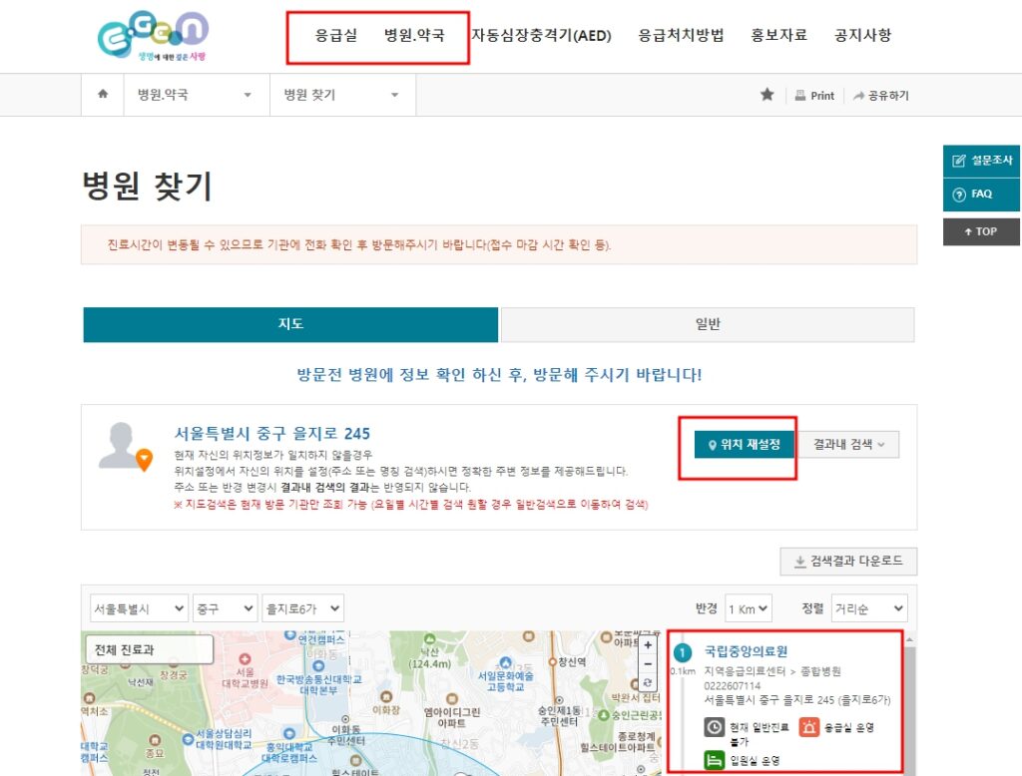Click the 창신역 station on map

(x=567, y=662)
